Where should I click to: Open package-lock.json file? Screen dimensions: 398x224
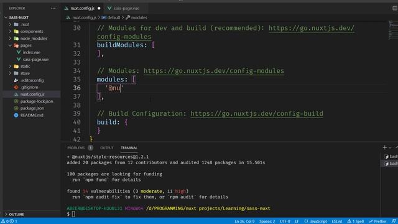(x=37, y=101)
